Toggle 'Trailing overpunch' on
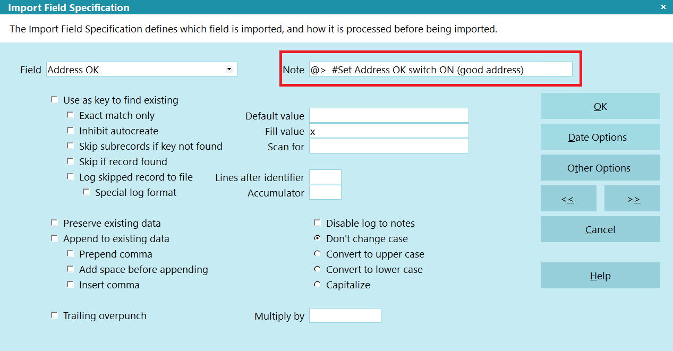Viewport: 673px width, 351px height. pyautogui.click(x=54, y=315)
